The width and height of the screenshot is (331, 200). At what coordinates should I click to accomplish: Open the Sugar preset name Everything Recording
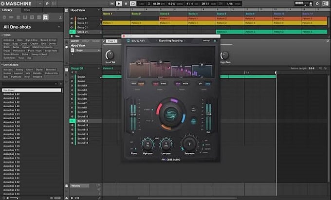click(170, 41)
